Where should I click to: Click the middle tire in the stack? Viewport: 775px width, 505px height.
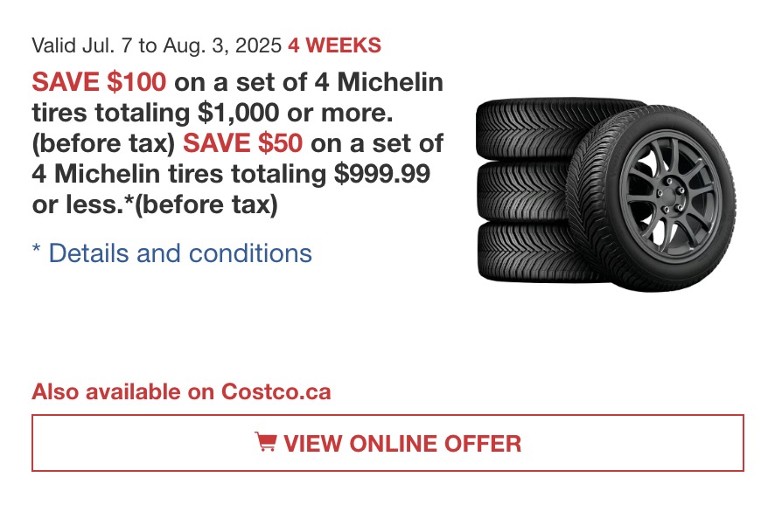tap(524, 190)
